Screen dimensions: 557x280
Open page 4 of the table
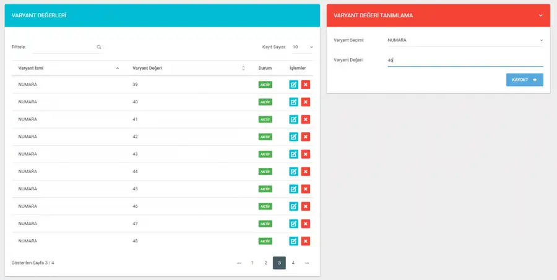293,263
